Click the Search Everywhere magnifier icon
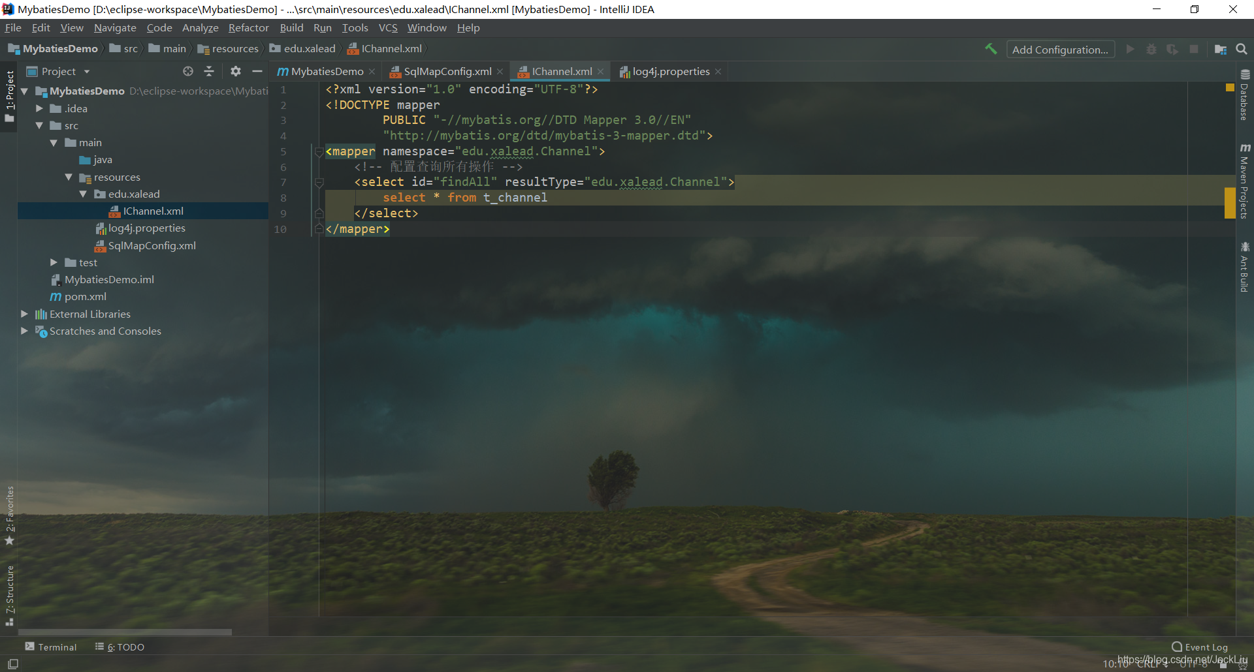The width and height of the screenshot is (1254, 672). pos(1242,49)
